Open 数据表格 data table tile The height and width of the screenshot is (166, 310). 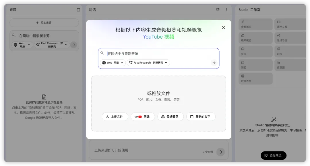click(255, 79)
